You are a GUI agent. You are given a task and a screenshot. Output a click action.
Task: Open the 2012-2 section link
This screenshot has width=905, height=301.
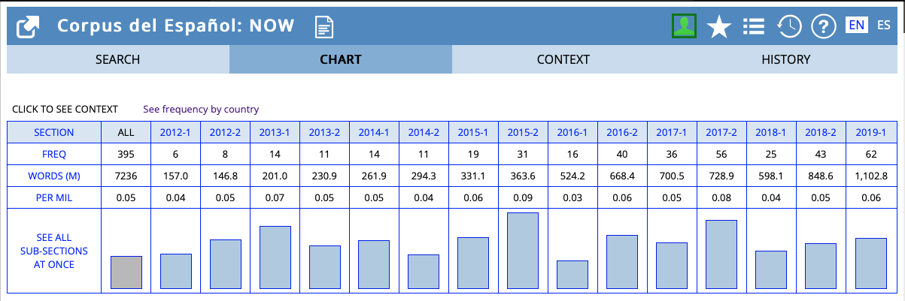click(225, 132)
